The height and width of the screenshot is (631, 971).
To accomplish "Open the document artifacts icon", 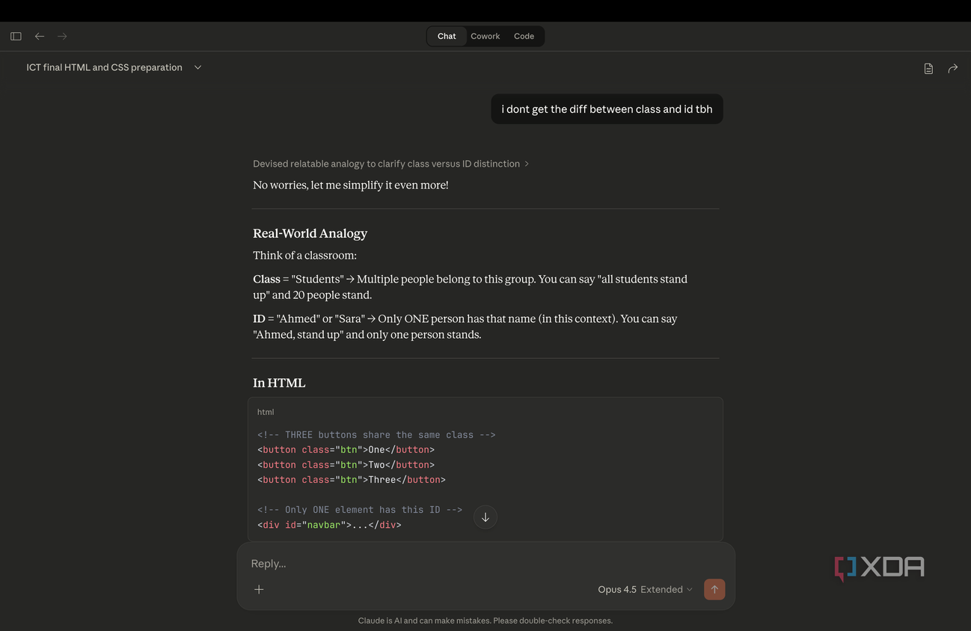I will [928, 68].
